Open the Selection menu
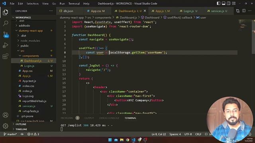 pos(33,4)
